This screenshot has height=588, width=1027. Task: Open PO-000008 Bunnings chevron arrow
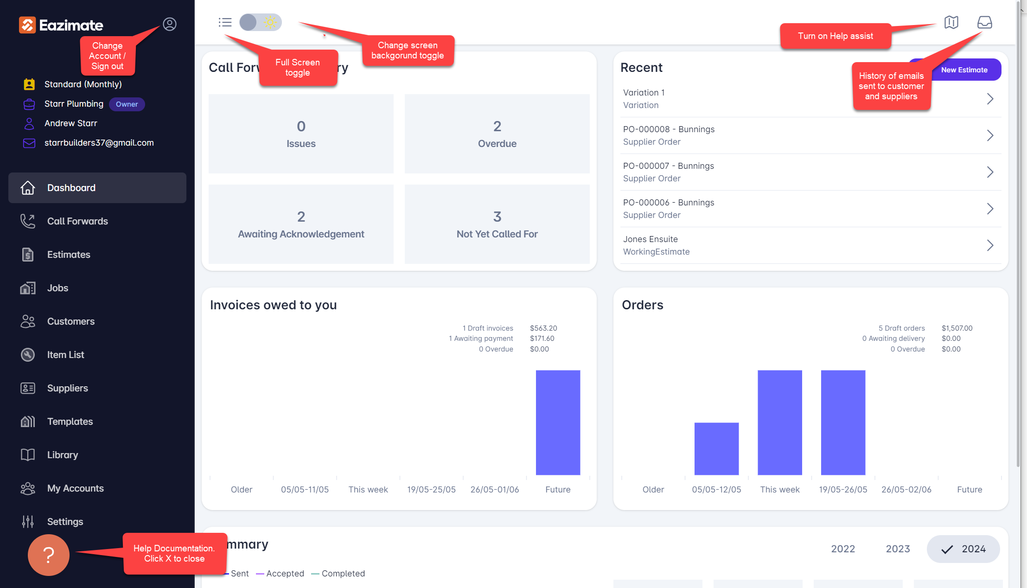click(x=990, y=135)
